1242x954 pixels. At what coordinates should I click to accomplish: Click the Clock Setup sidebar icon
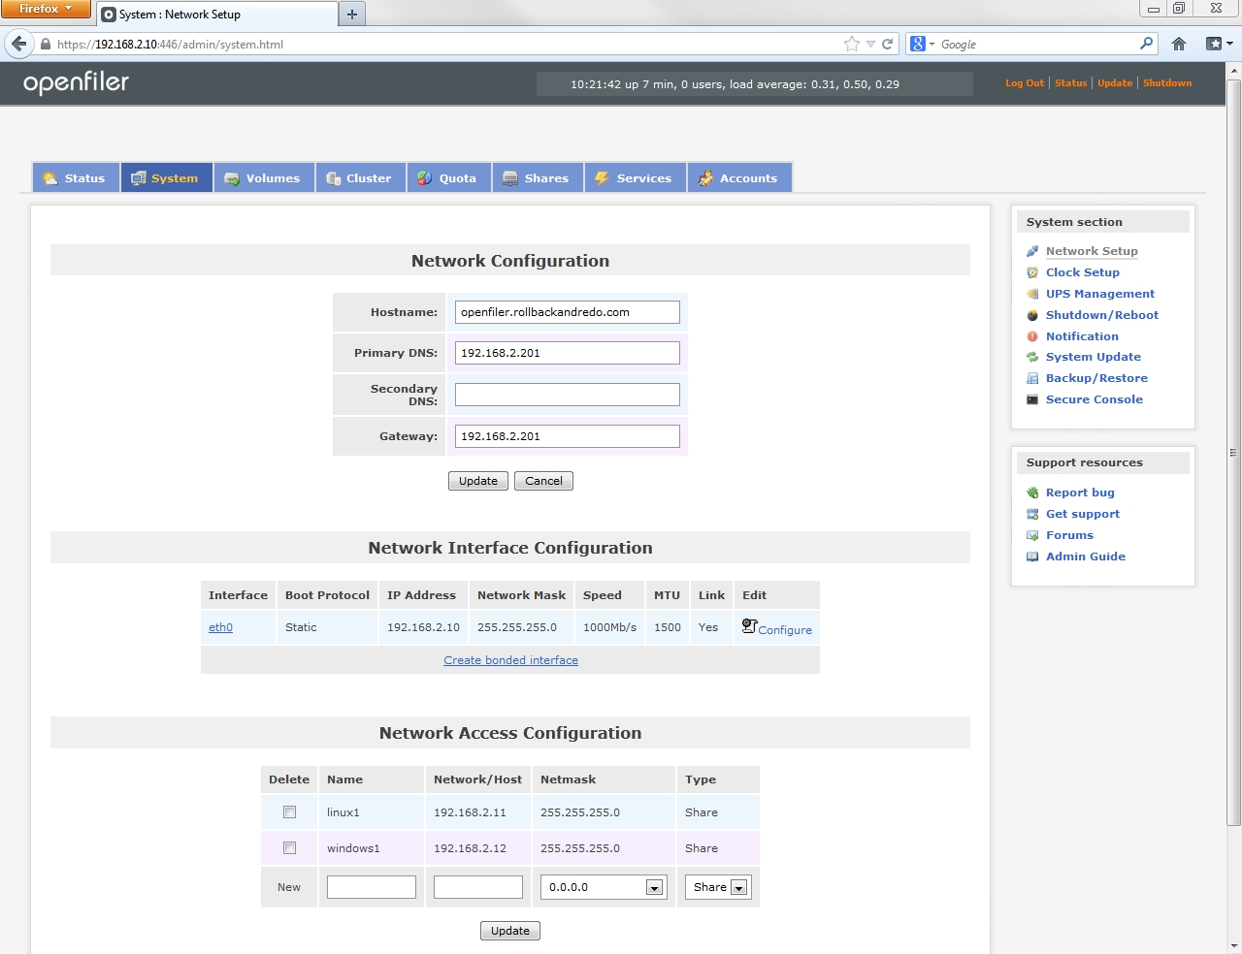click(x=1032, y=272)
